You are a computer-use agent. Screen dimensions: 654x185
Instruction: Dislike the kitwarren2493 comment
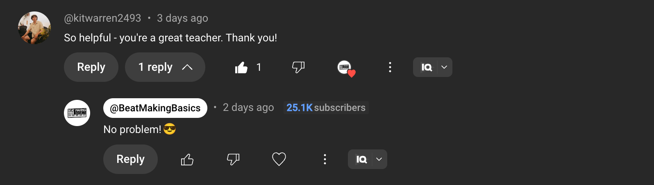[298, 67]
